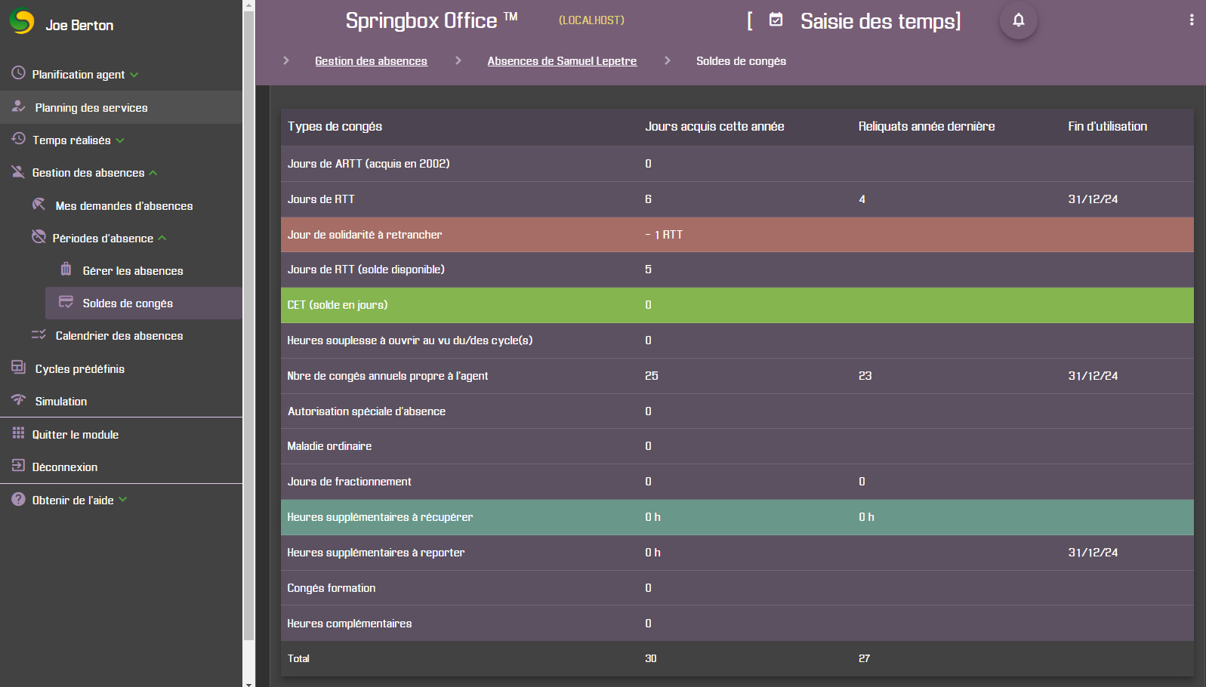Open Mes demandes d'absences menu item
1206x687 pixels.
[x=124, y=205]
